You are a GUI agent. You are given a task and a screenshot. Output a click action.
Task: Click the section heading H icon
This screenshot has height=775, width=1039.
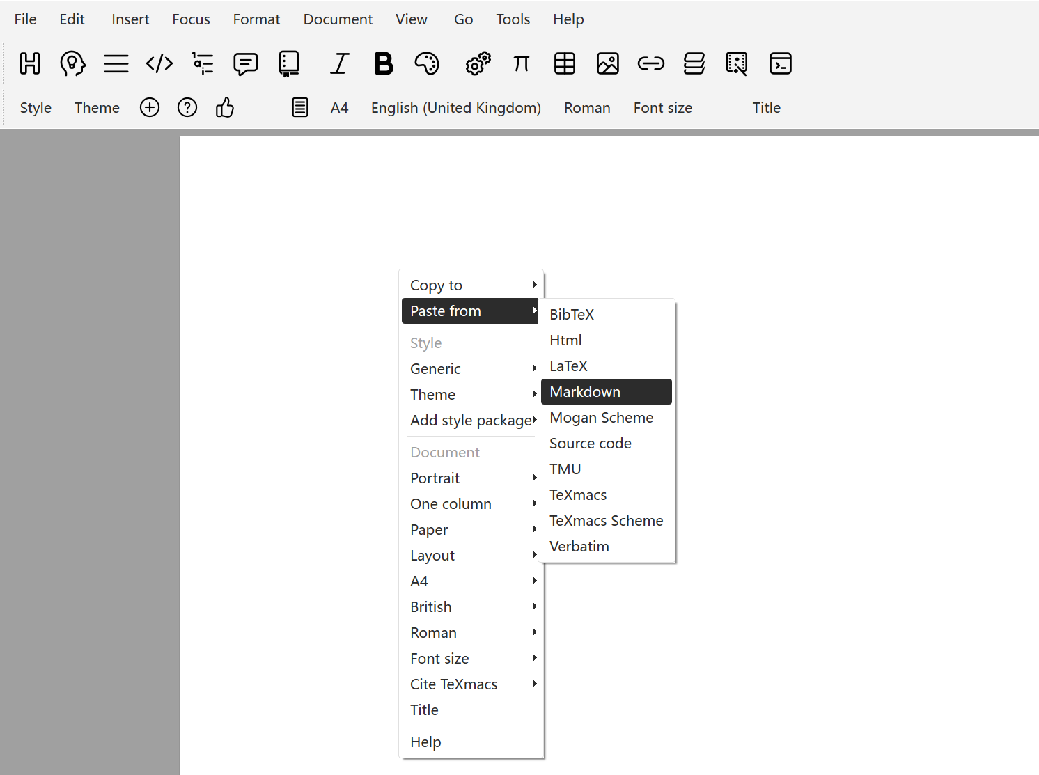[30, 63]
